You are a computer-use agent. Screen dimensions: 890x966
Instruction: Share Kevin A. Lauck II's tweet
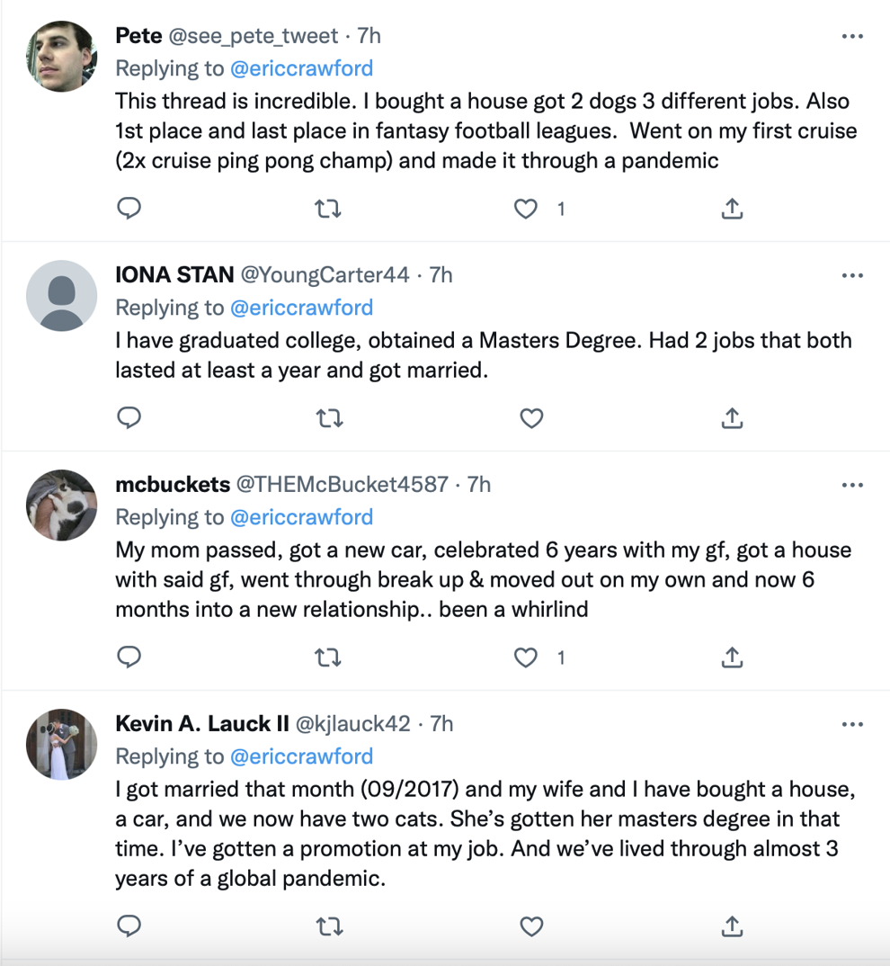(x=732, y=926)
